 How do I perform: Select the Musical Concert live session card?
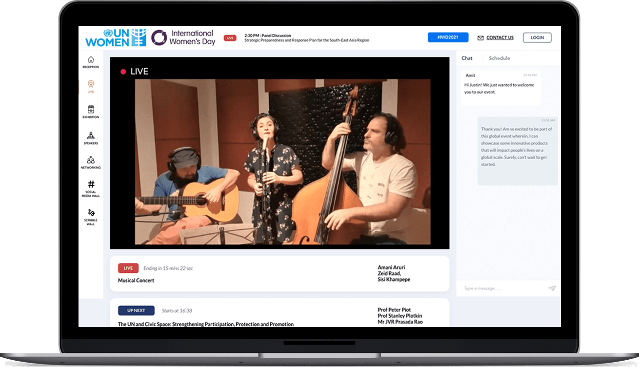click(279, 274)
